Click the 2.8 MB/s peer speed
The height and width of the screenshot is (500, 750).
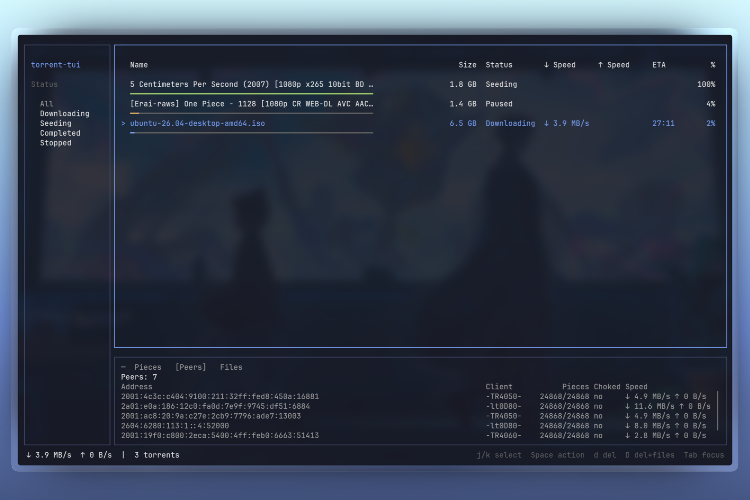647,436
